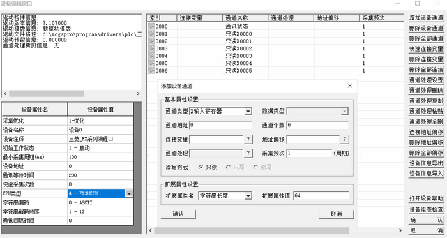Click the 连接变量 column header
This screenshot has width=447, height=238.
(x=199, y=18)
